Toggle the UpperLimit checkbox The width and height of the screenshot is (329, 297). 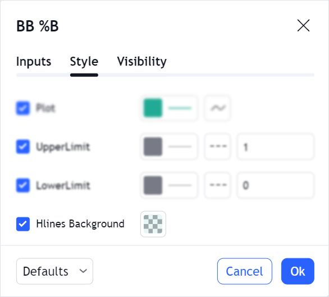tap(23, 147)
